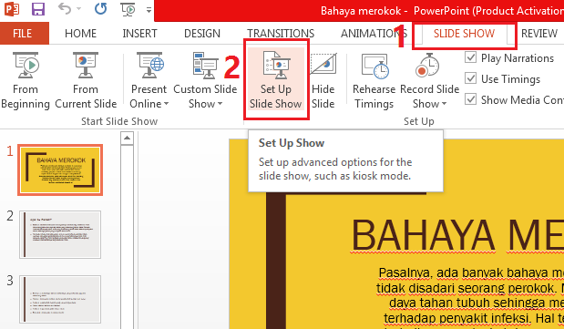The width and height of the screenshot is (564, 329).
Task: Open the Present Online dropdown arrow
Action: point(166,104)
